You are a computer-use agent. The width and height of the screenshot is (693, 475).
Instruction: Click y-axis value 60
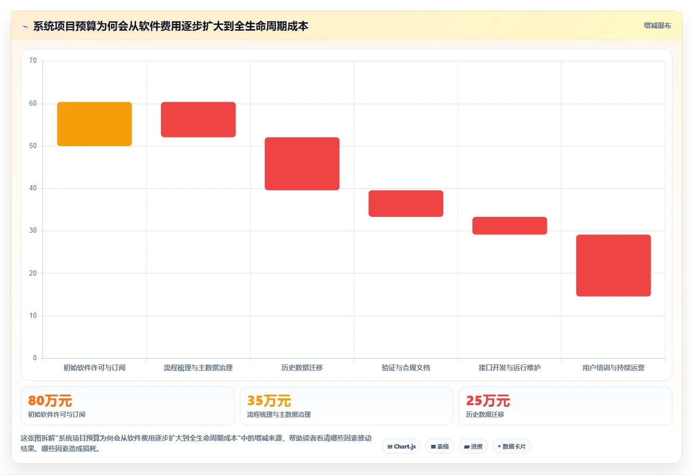(x=33, y=104)
